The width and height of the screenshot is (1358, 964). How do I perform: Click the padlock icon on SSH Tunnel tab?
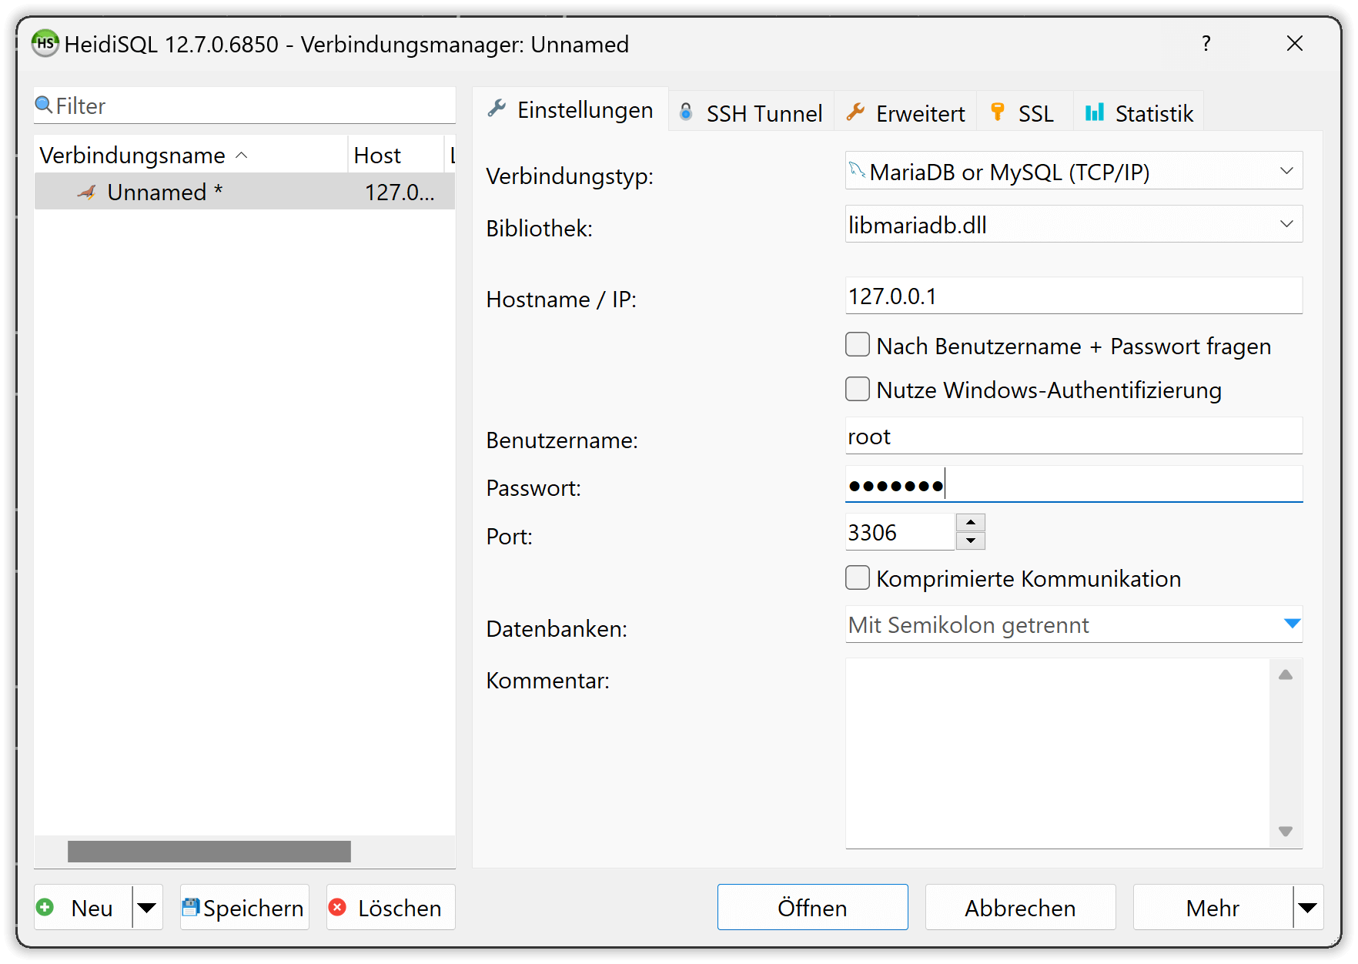coord(686,112)
